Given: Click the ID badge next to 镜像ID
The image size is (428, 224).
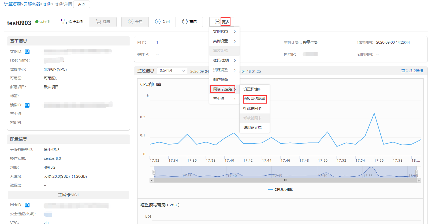Looking at the screenshot, I should coord(27,105).
